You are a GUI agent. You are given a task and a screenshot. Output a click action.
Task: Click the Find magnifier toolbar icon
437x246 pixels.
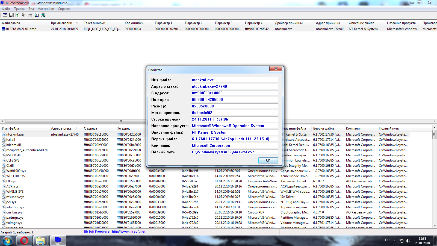click(x=37, y=15)
